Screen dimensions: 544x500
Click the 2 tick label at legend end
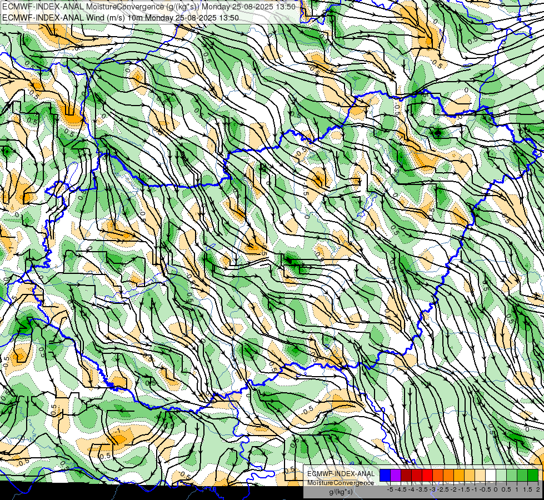pos(538,489)
